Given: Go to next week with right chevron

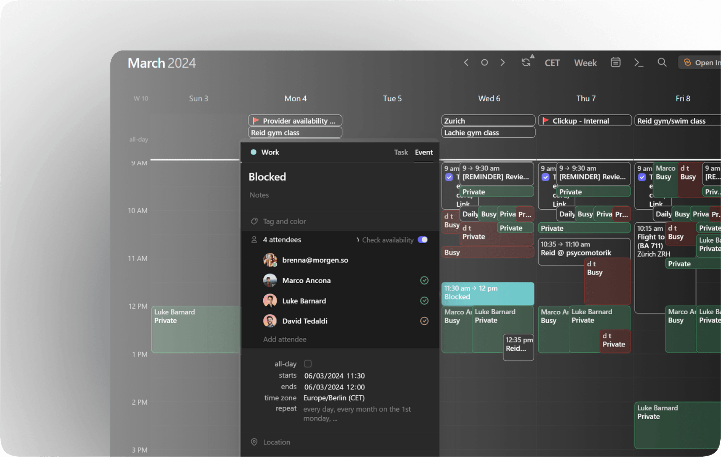Looking at the screenshot, I should [503, 63].
